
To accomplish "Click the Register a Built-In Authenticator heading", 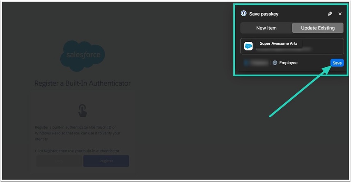I will (x=83, y=83).
